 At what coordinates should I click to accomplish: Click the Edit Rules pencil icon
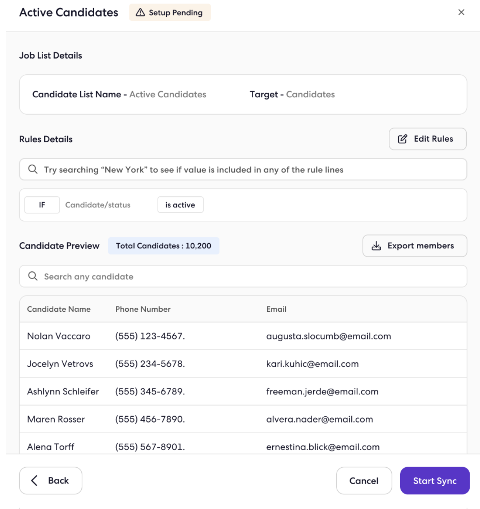(403, 139)
